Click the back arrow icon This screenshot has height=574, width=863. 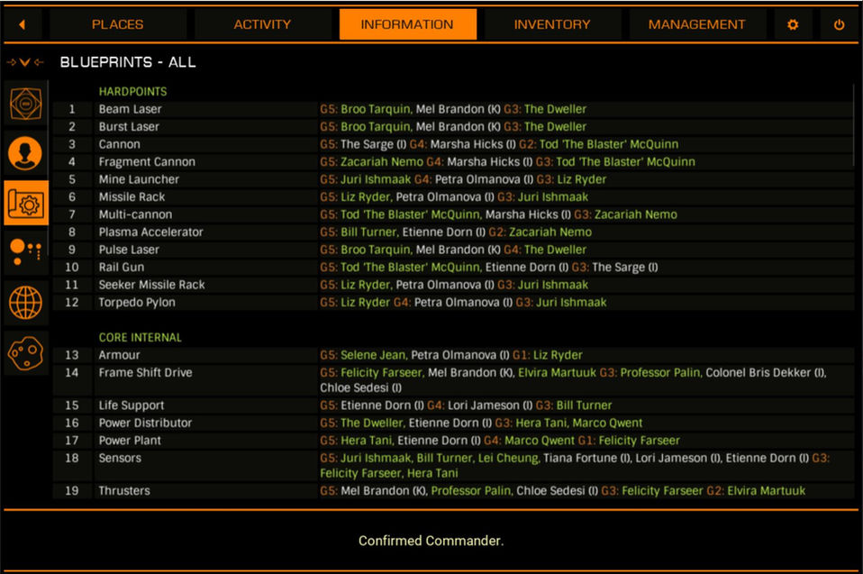[22, 24]
